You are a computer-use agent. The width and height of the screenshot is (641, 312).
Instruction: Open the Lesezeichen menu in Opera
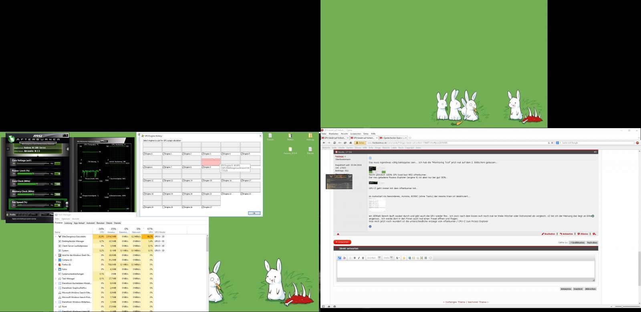click(x=355, y=134)
